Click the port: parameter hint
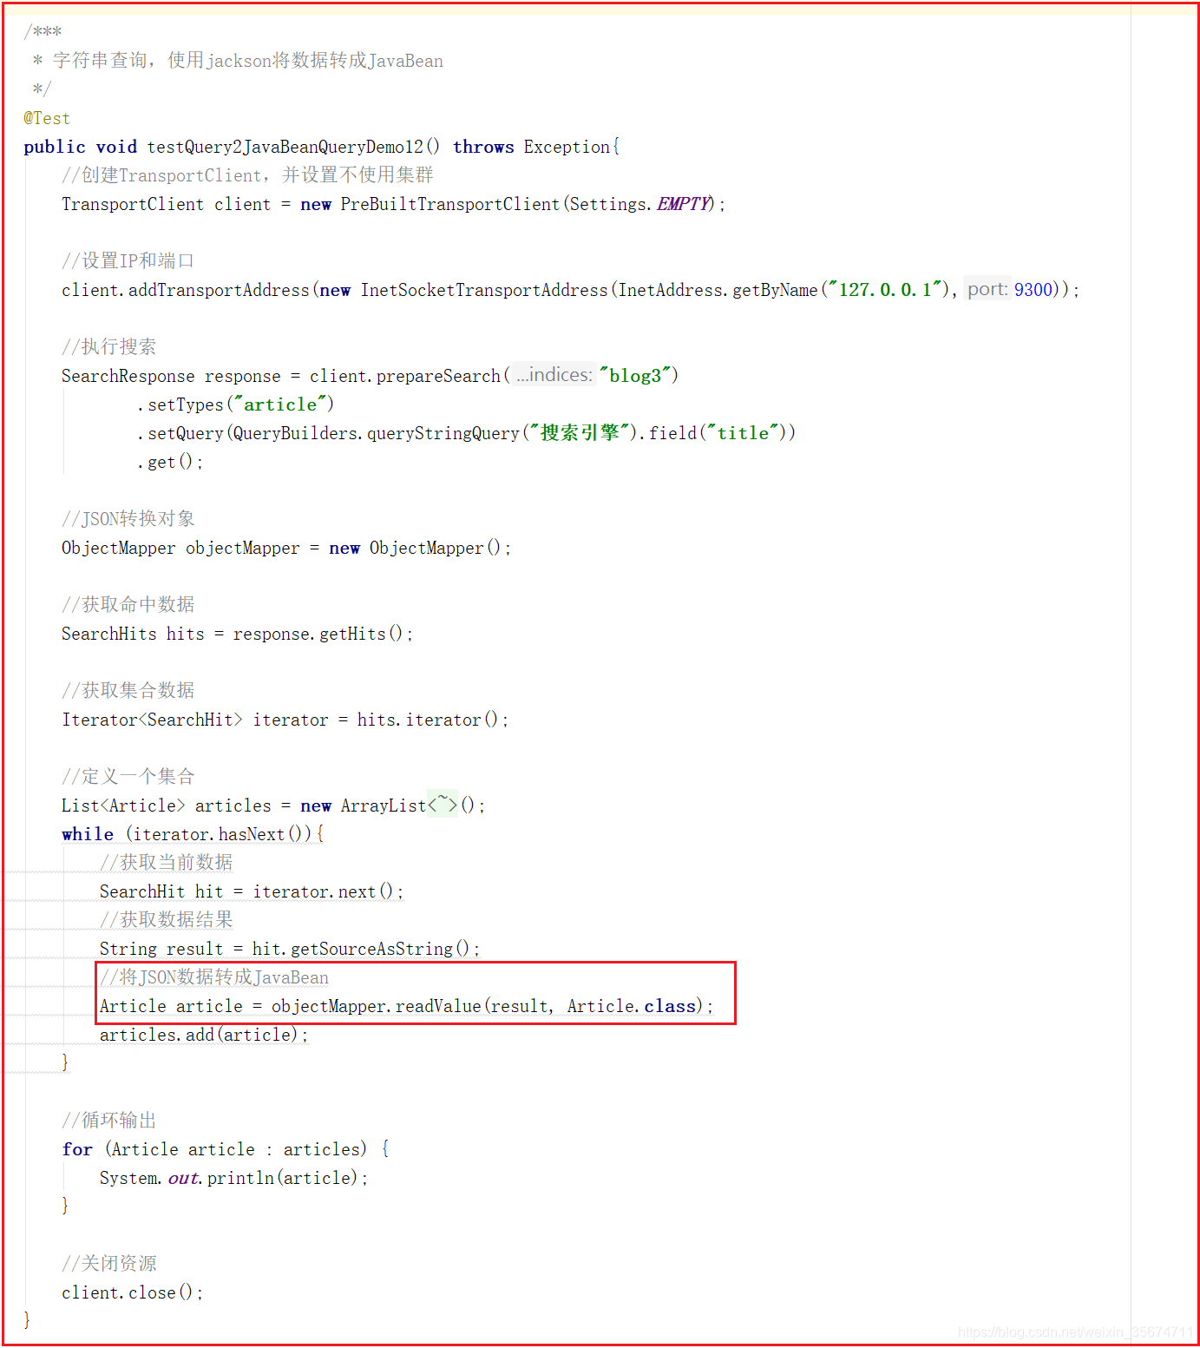Viewport: 1200px width, 1348px height. 987,289
